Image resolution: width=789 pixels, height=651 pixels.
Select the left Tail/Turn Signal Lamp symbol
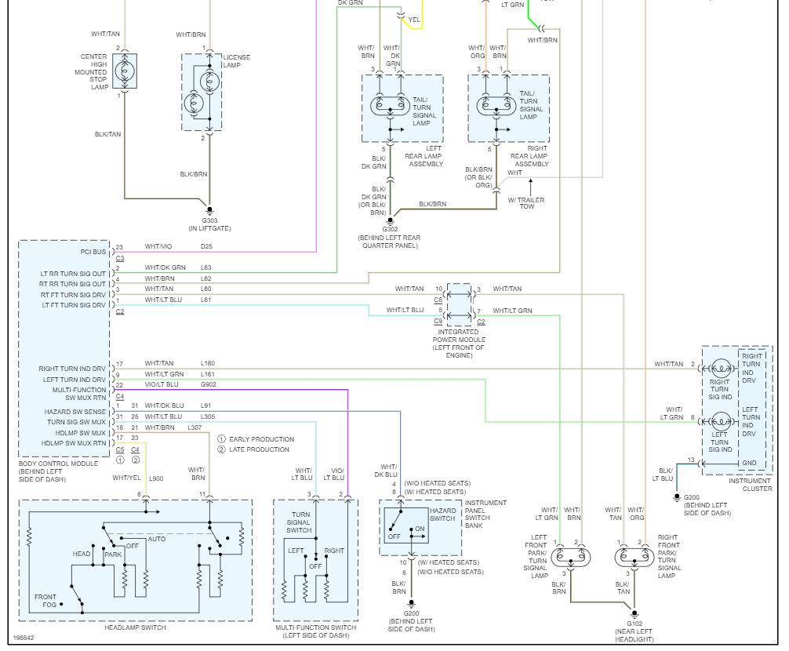pos(390,106)
